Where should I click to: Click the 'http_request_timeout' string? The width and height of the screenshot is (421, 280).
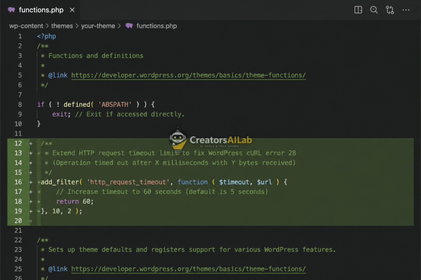point(128,182)
